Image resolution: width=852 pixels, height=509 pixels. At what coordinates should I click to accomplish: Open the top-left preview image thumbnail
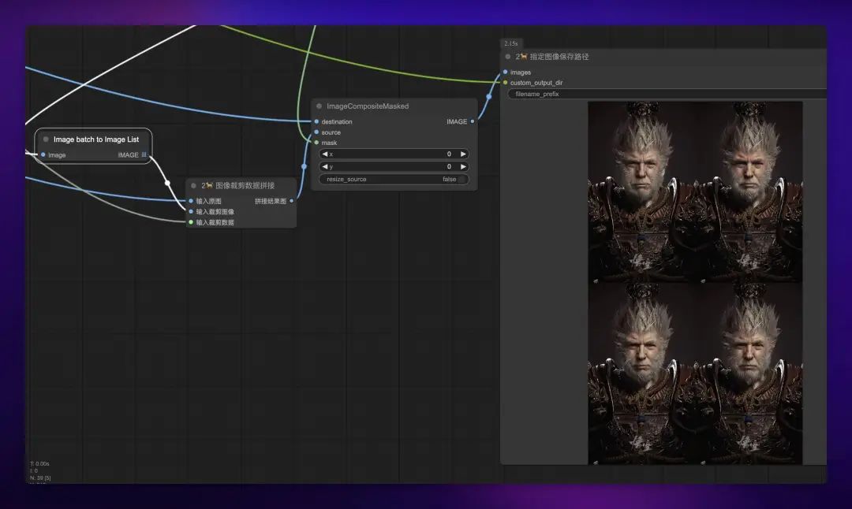coord(641,192)
